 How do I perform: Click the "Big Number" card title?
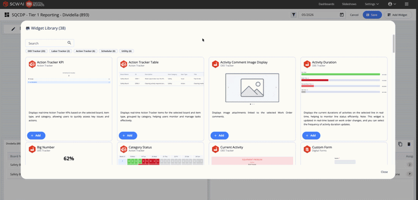point(45,147)
